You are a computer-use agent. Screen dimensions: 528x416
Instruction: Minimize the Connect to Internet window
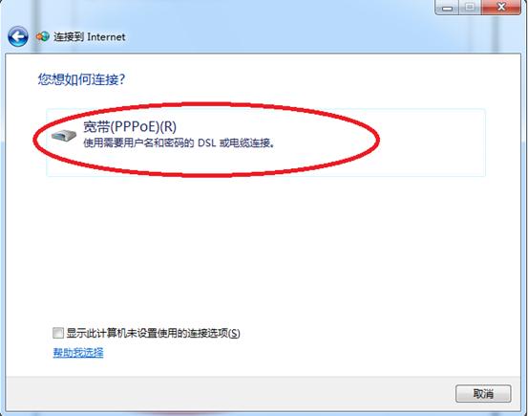tap(447, 7)
